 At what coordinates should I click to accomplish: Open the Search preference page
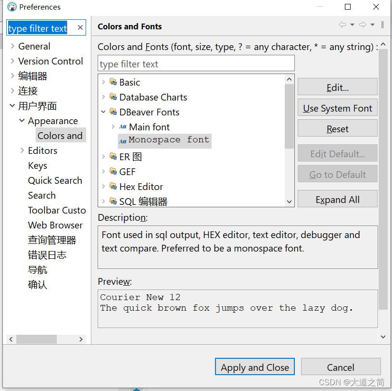coord(42,195)
